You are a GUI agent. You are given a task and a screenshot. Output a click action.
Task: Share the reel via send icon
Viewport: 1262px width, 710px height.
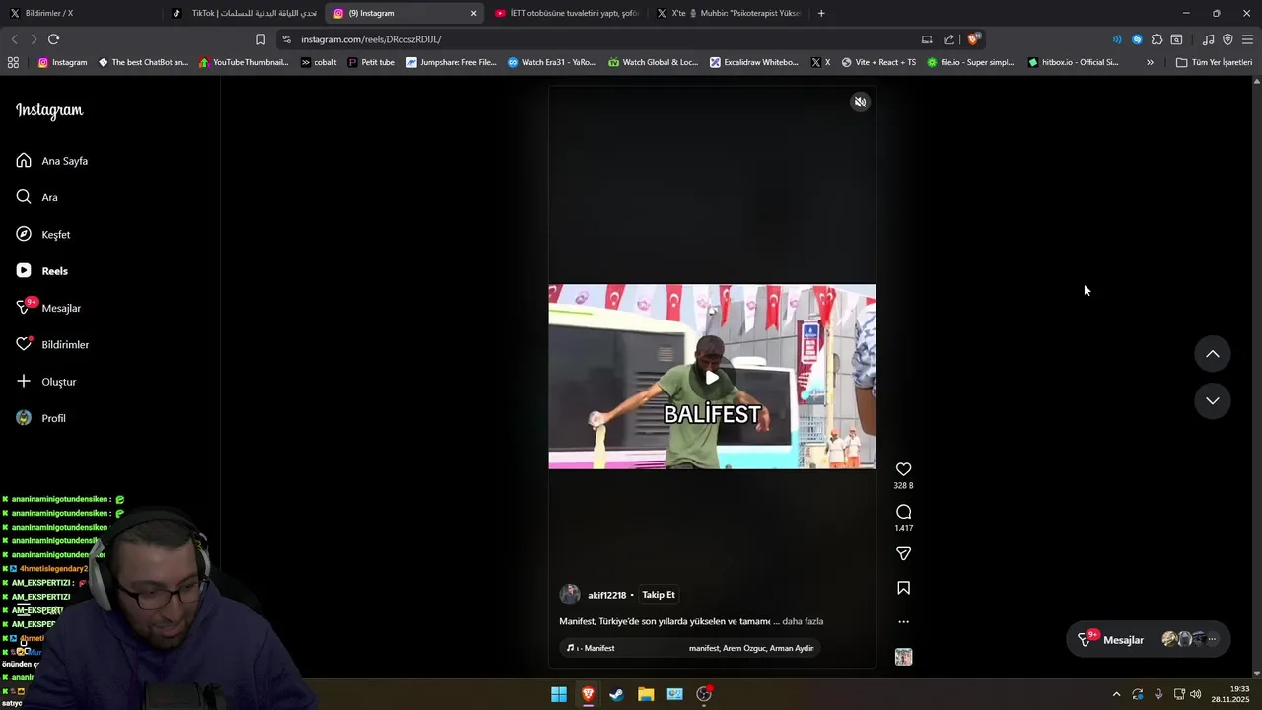[903, 553]
